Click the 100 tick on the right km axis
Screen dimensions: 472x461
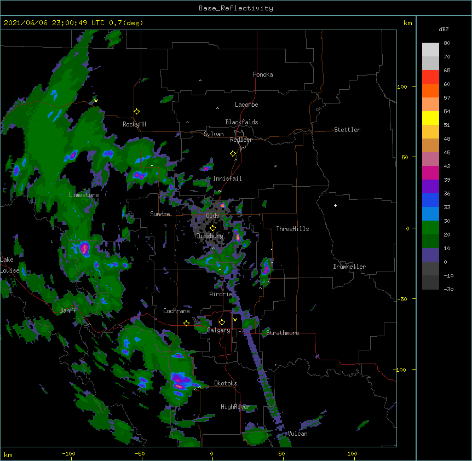pos(402,87)
